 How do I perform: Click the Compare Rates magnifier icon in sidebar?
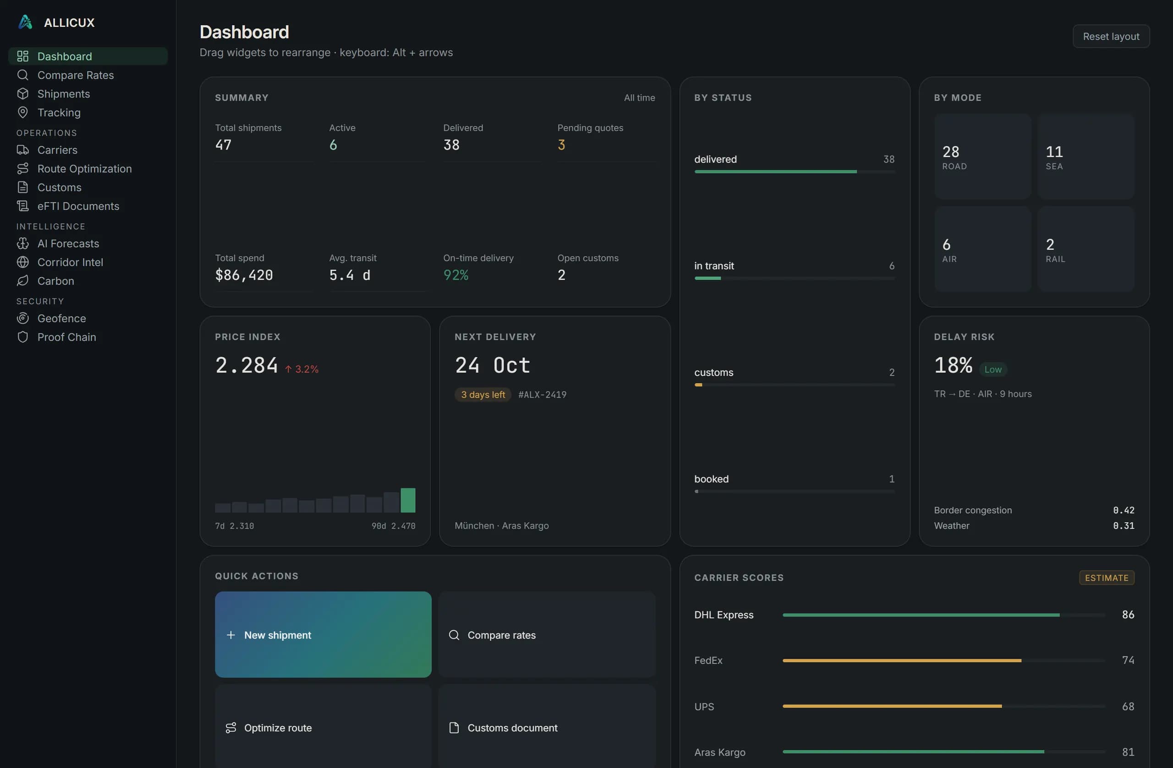coord(22,75)
